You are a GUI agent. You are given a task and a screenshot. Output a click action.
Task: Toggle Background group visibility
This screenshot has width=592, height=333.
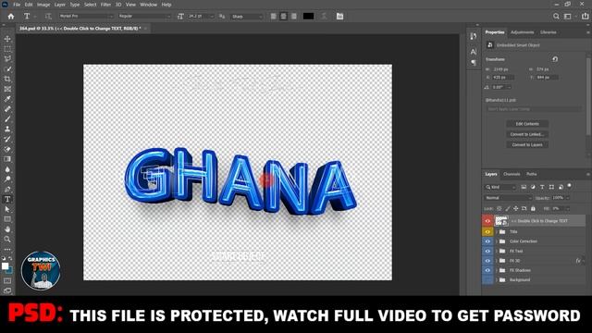[487, 279]
